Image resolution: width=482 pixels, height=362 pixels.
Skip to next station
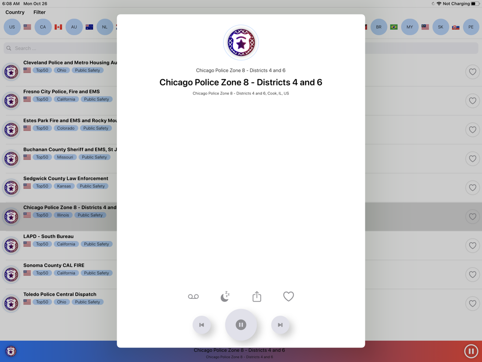pyautogui.click(x=280, y=325)
